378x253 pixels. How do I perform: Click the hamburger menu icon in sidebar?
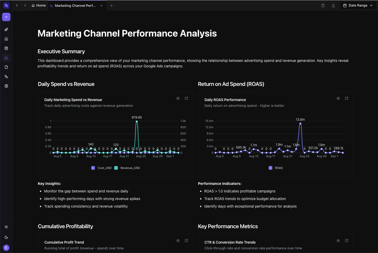coord(6,227)
